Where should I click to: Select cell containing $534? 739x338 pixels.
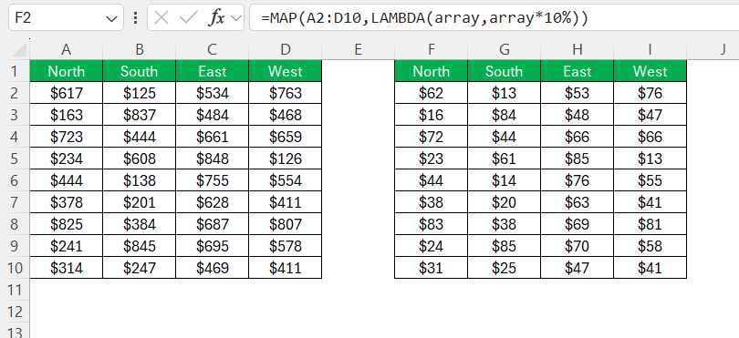(212, 93)
